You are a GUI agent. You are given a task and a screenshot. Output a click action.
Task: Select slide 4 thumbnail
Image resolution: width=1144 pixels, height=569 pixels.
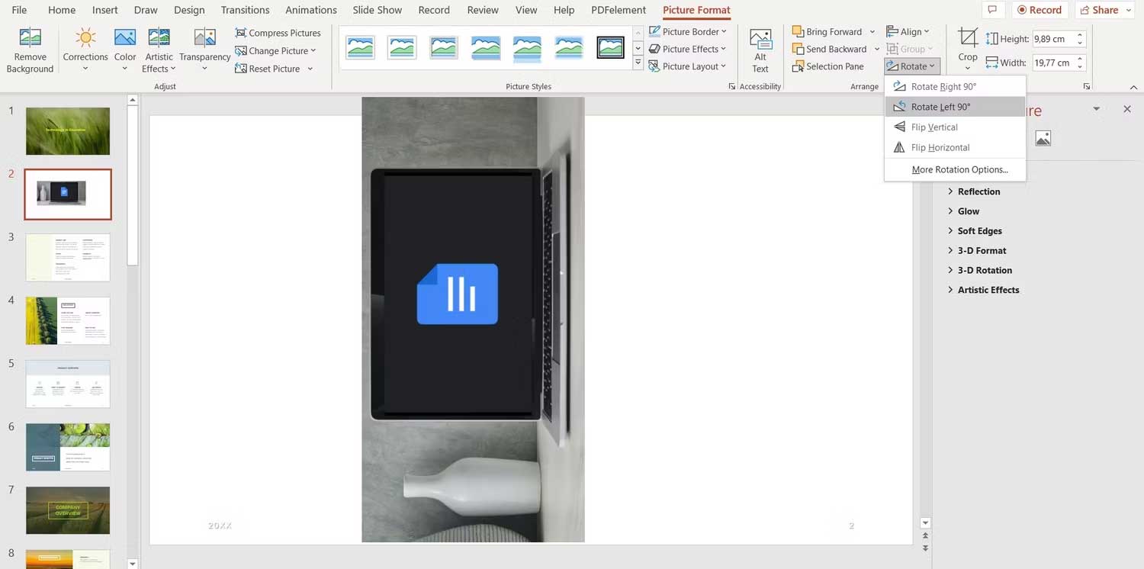tap(68, 320)
